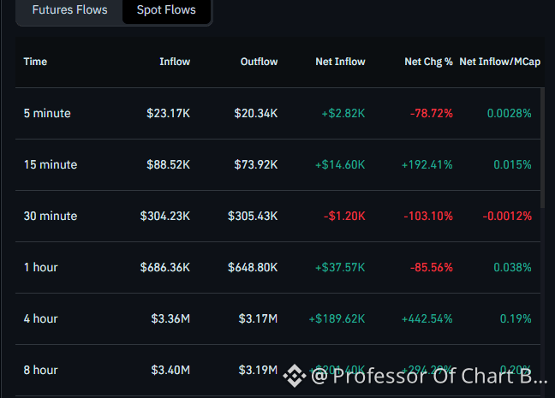Sort by the Time column header

35,62
